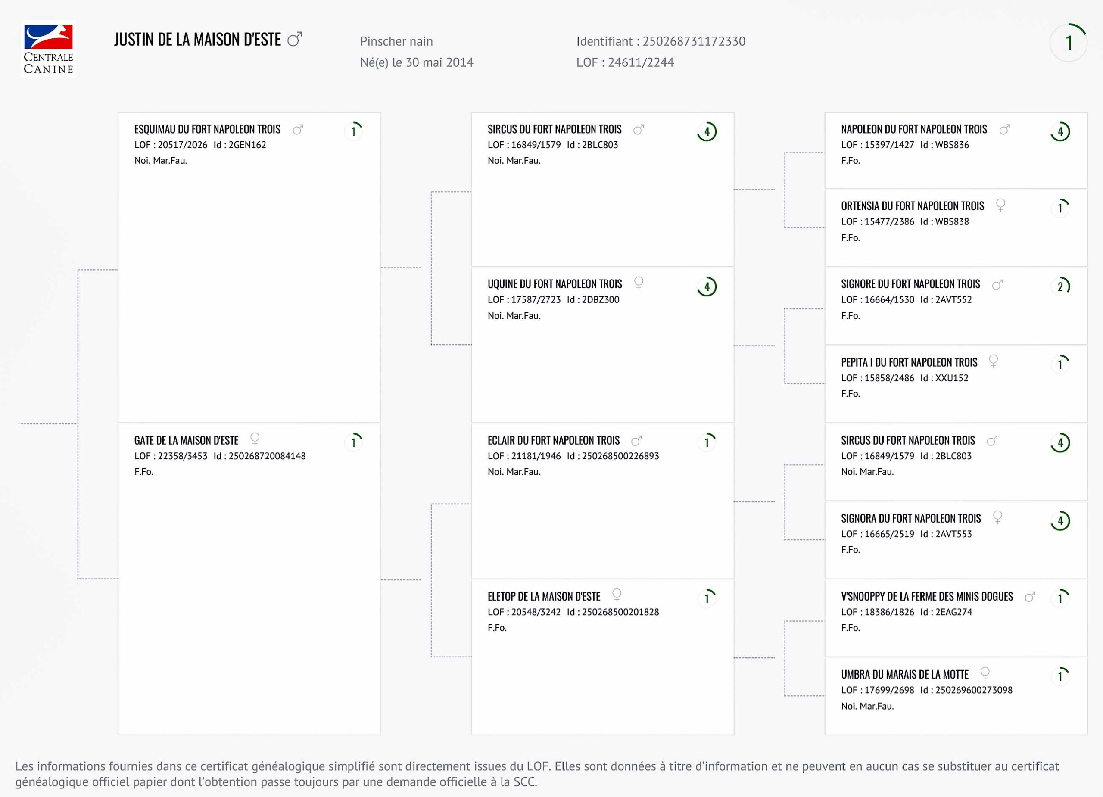
Task: Open Napoleon du Fort Napoleon Trois entry
Action: click(914, 129)
